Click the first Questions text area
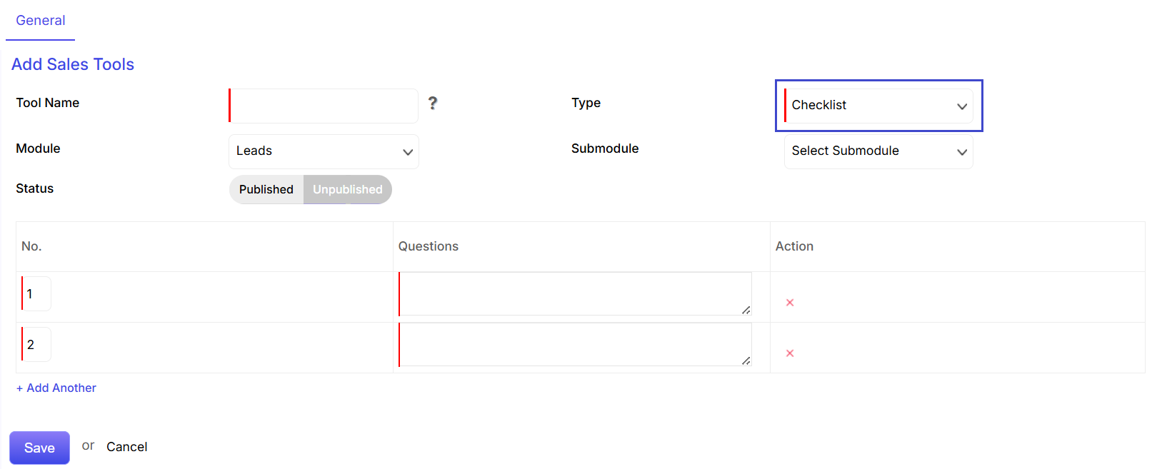This screenshot has height=469, width=1152. tap(575, 293)
